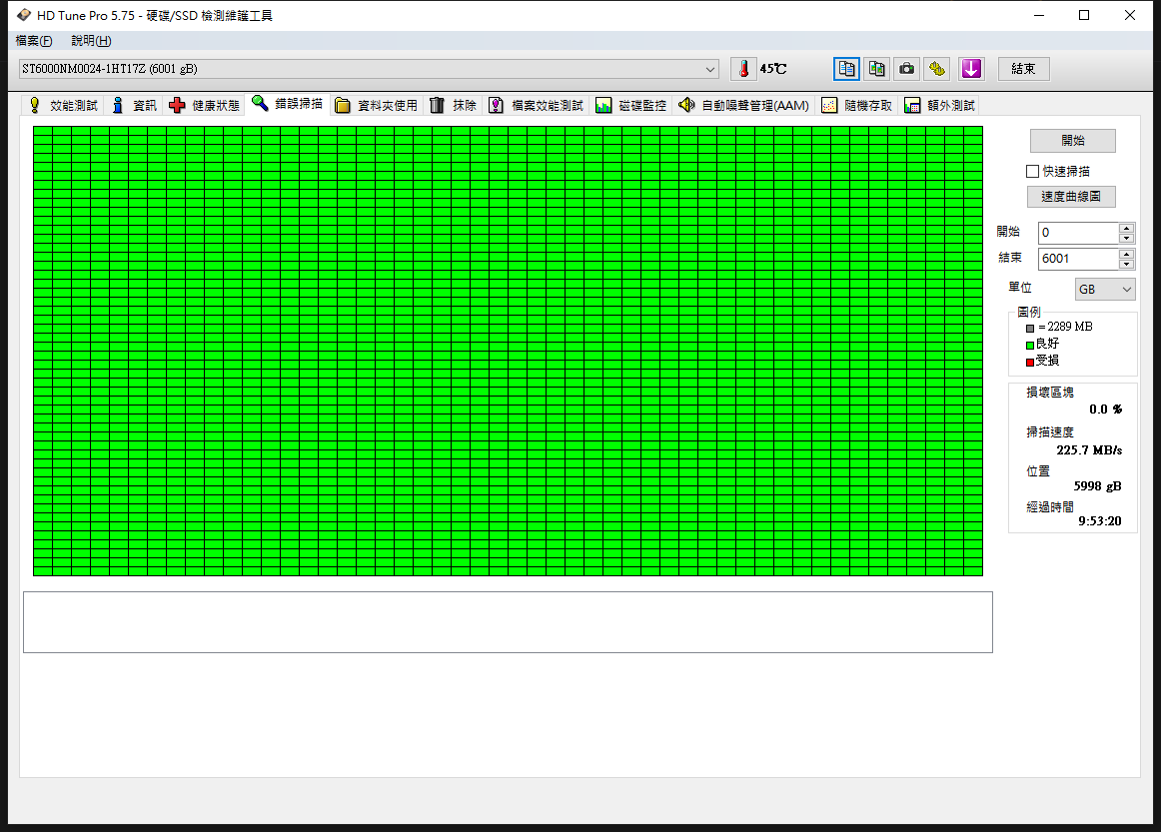Click the copy text to clipboard icon
Image resolution: width=1161 pixels, height=832 pixels.
click(x=846, y=69)
